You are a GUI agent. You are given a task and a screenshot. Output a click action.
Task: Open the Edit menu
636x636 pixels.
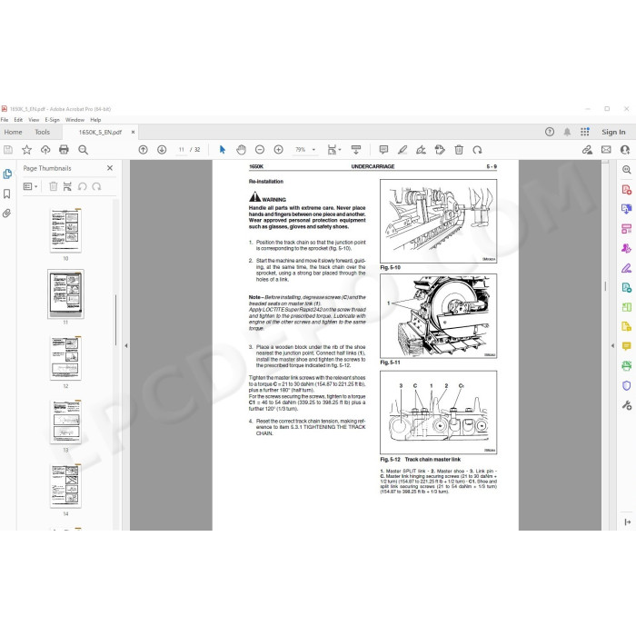click(18, 120)
